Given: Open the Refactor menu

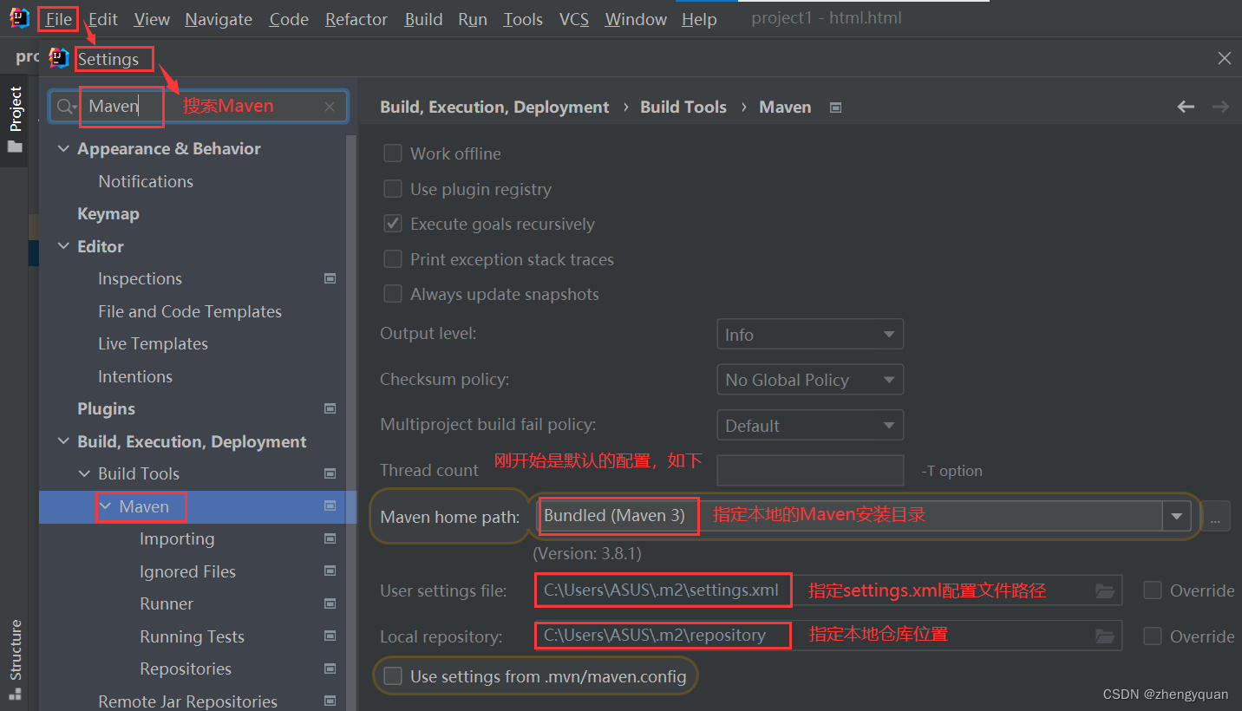Looking at the screenshot, I should tap(356, 19).
